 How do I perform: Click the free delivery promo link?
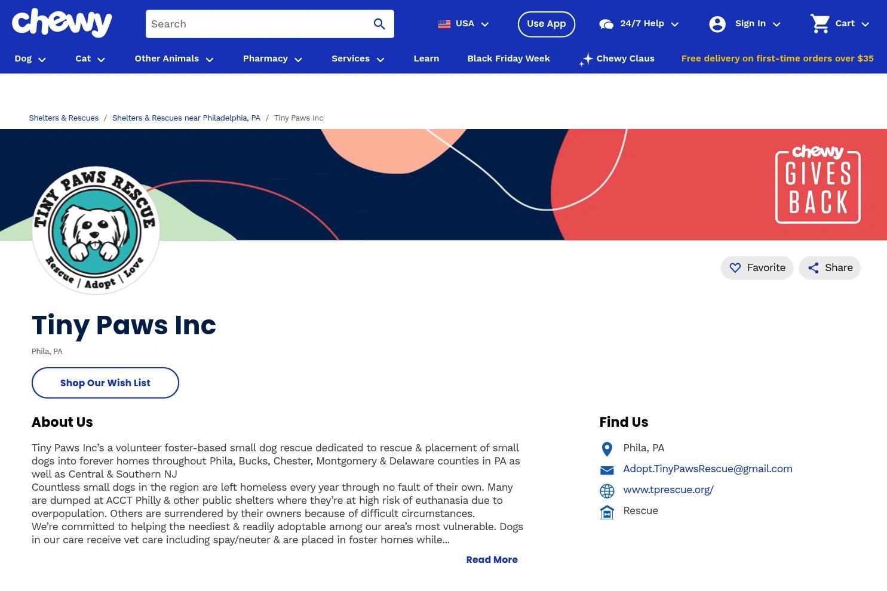coord(777,59)
